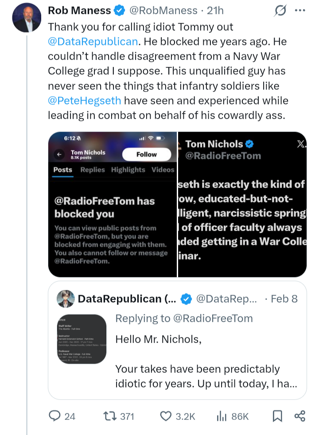Open the @PeteHegseth mention link

click(84, 100)
